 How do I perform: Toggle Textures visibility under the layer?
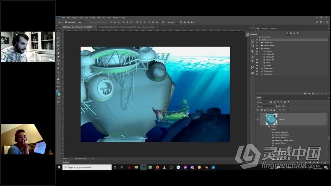(269, 127)
